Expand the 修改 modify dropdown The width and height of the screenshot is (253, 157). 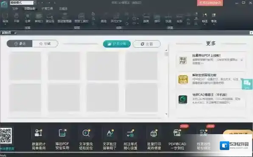point(214,24)
